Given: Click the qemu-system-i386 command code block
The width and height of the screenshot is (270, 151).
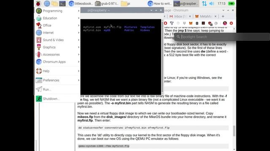Looking at the screenshot, I should (x=153, y=146).
